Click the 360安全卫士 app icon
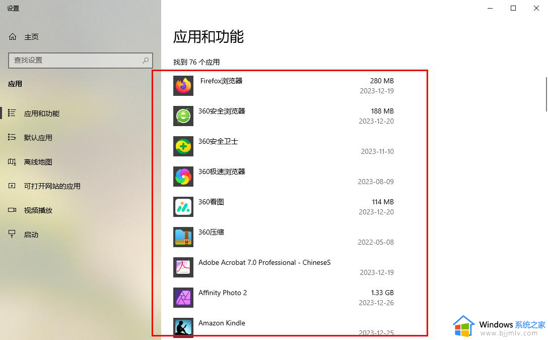Screen dimensions: 548x340 pyautogui.click(x=183, y=146)
